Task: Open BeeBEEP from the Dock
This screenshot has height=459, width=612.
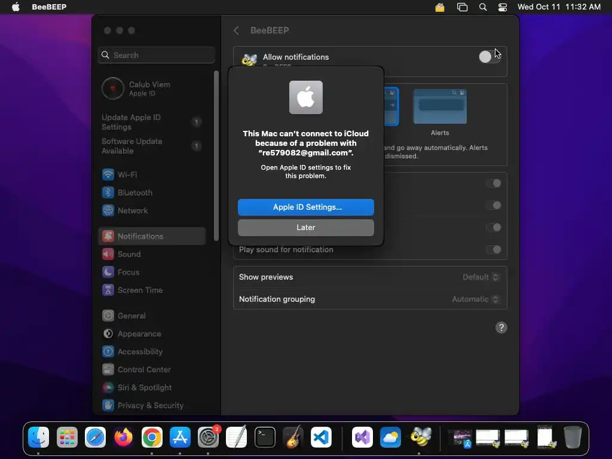Action: pyautogui.click(x=420, y=436)
